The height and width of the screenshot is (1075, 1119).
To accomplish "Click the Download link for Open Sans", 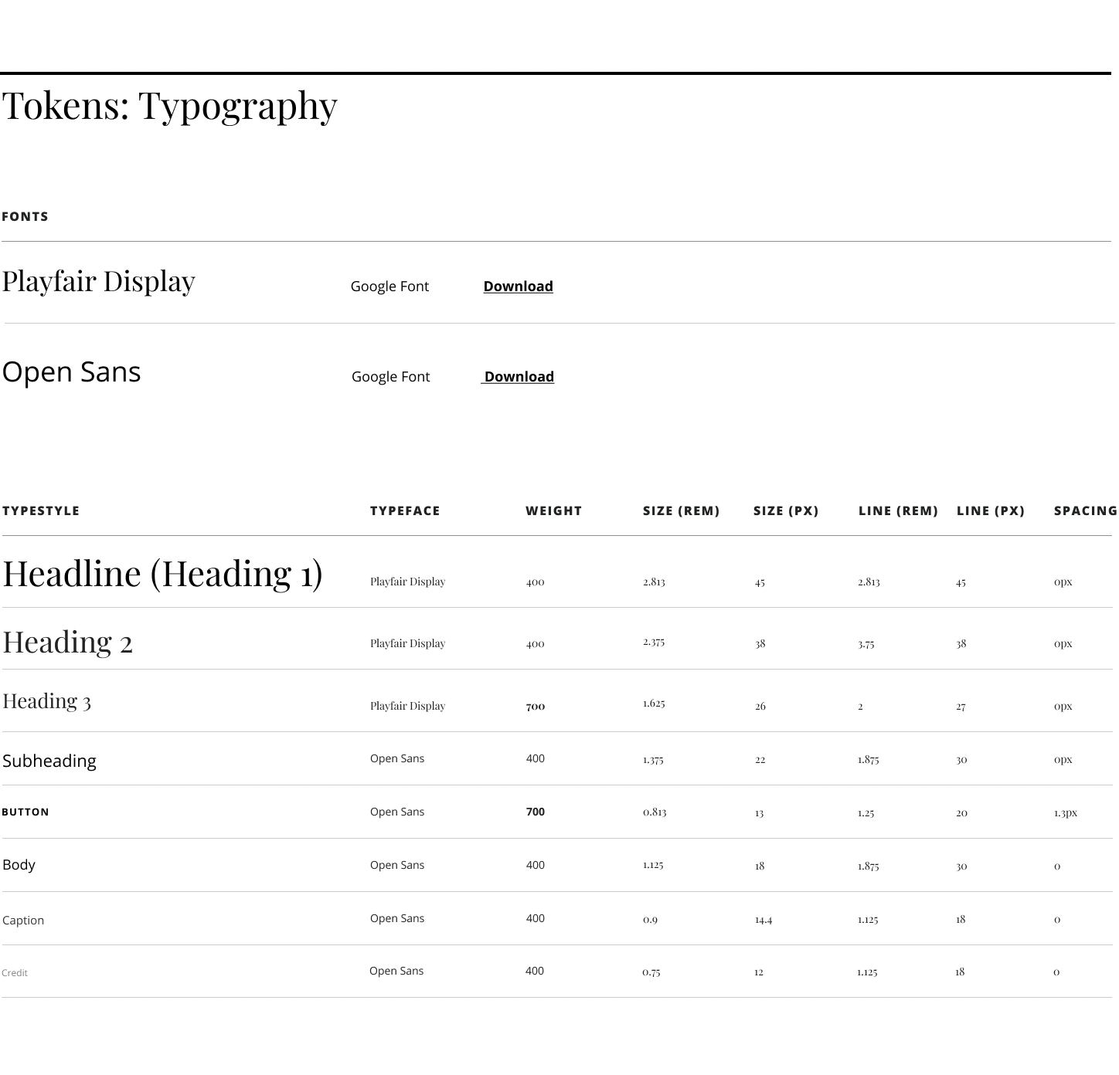I will tap(519, 377).
